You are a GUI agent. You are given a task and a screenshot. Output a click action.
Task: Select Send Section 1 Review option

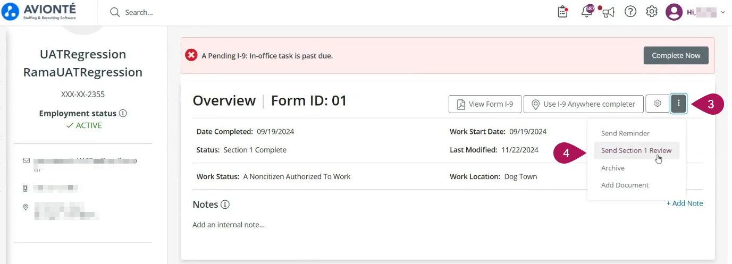pos(636,151)
